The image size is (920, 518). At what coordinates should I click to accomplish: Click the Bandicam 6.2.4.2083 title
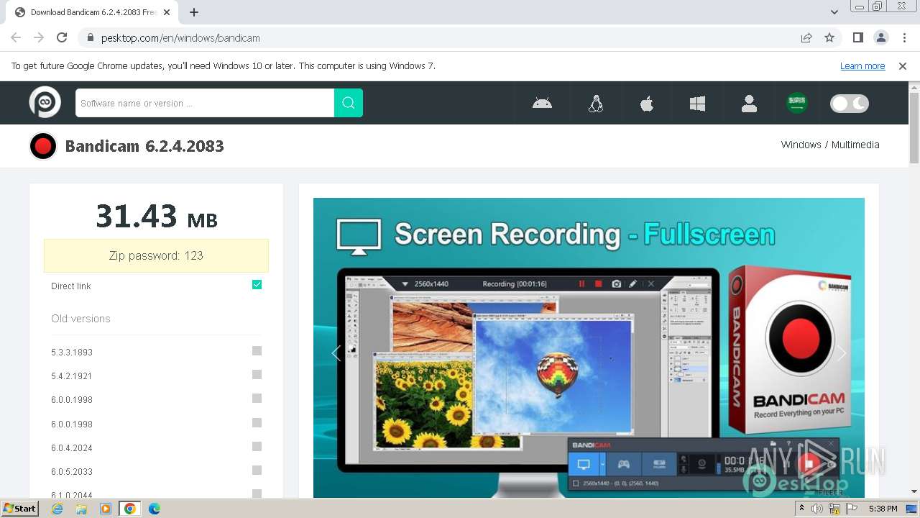click(144, 146)
